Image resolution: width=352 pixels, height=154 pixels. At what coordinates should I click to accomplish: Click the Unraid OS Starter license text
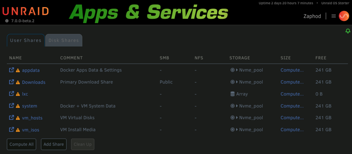coord(335,3)
